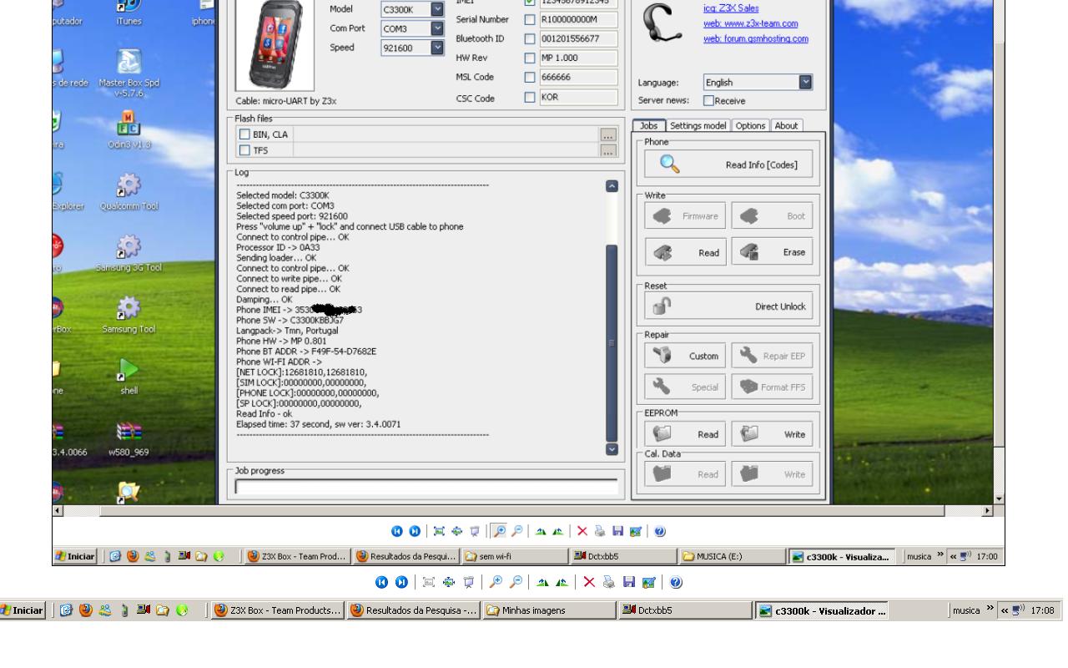
Task: Click browse button for BIN, CLA file
Action: click(608, 135)
